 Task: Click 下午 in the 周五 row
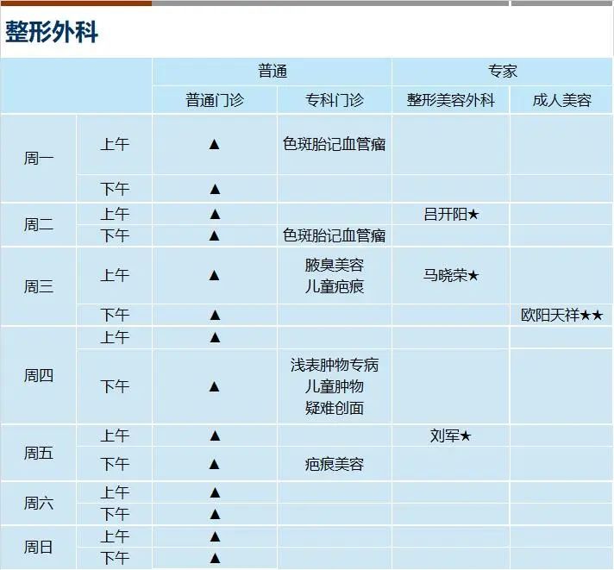115,464
